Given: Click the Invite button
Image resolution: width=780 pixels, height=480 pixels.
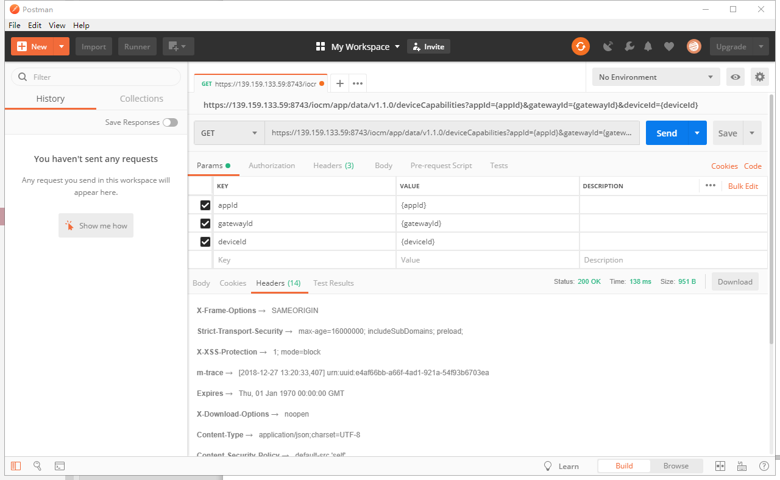Looking at the screenshot, I should click(x=428, y=46).
